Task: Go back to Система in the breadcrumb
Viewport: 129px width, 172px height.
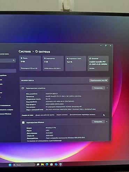Action: pyautogui.click(x=25, y=51)
